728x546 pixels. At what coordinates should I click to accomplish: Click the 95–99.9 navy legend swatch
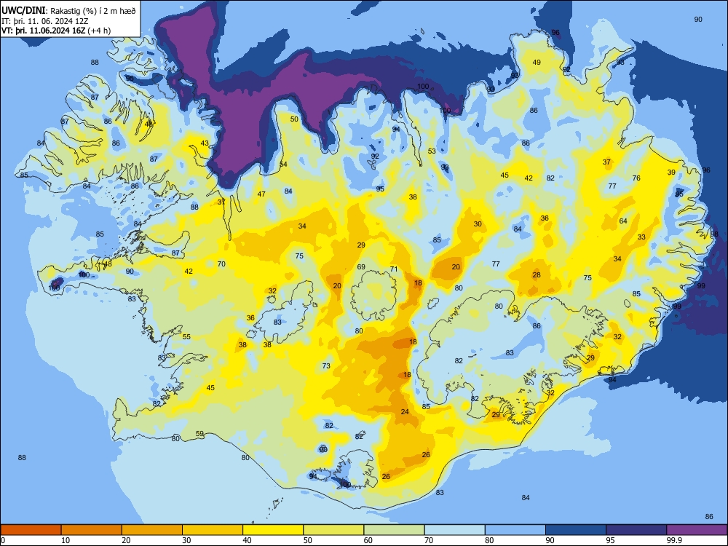(x=636, y=530)
